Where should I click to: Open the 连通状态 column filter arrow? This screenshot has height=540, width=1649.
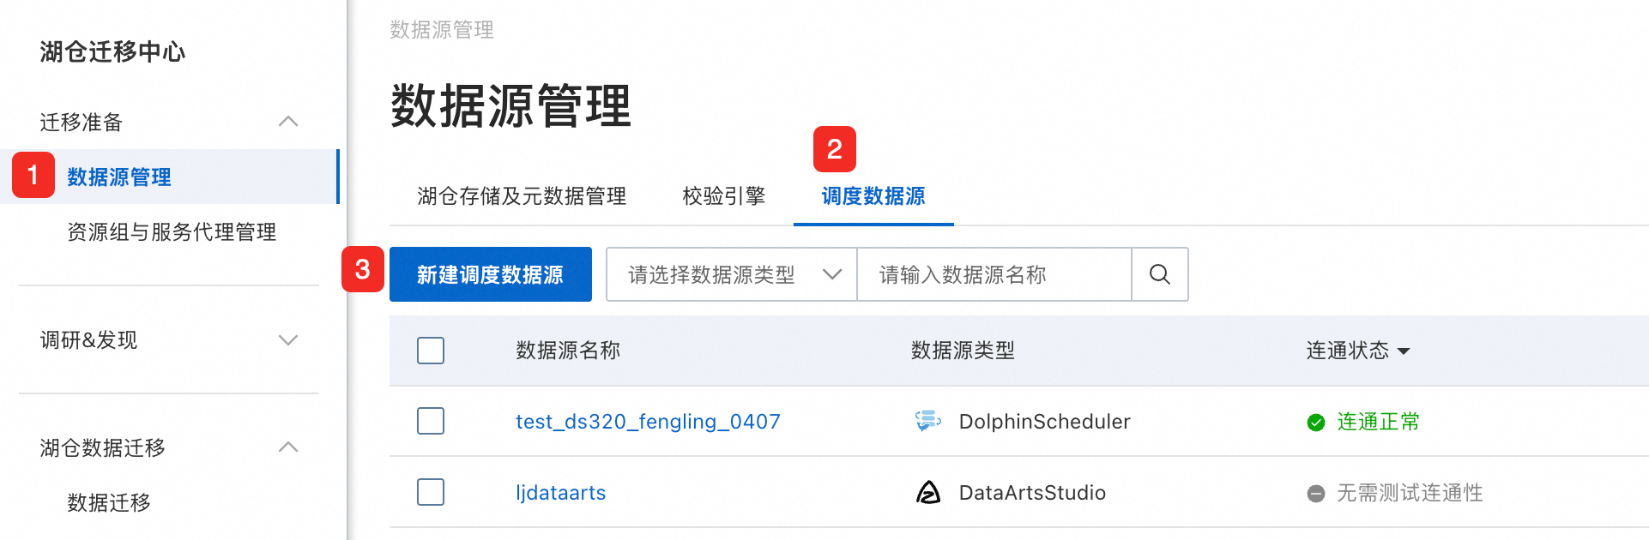tap(1404, 351)
